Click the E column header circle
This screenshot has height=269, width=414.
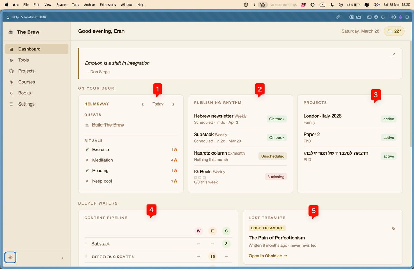point(213,231)
